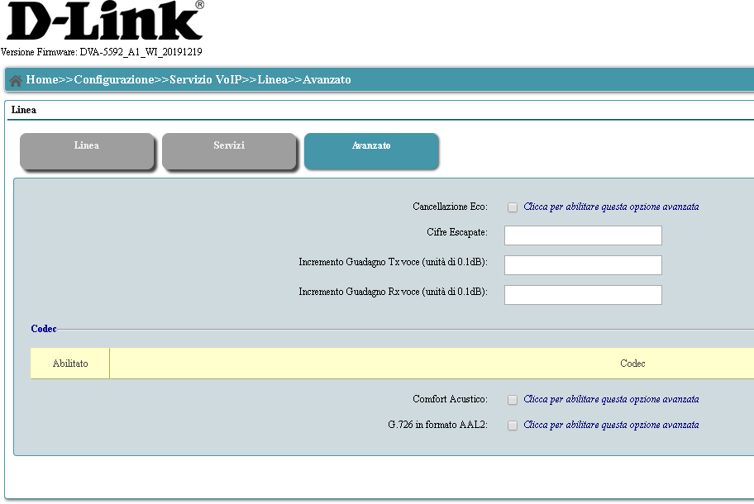Image resolution: width=754 pixels, height=504 pixels.
Task: Toggle Comfort Acustico checkbox
Action: [x=513, y=400]
